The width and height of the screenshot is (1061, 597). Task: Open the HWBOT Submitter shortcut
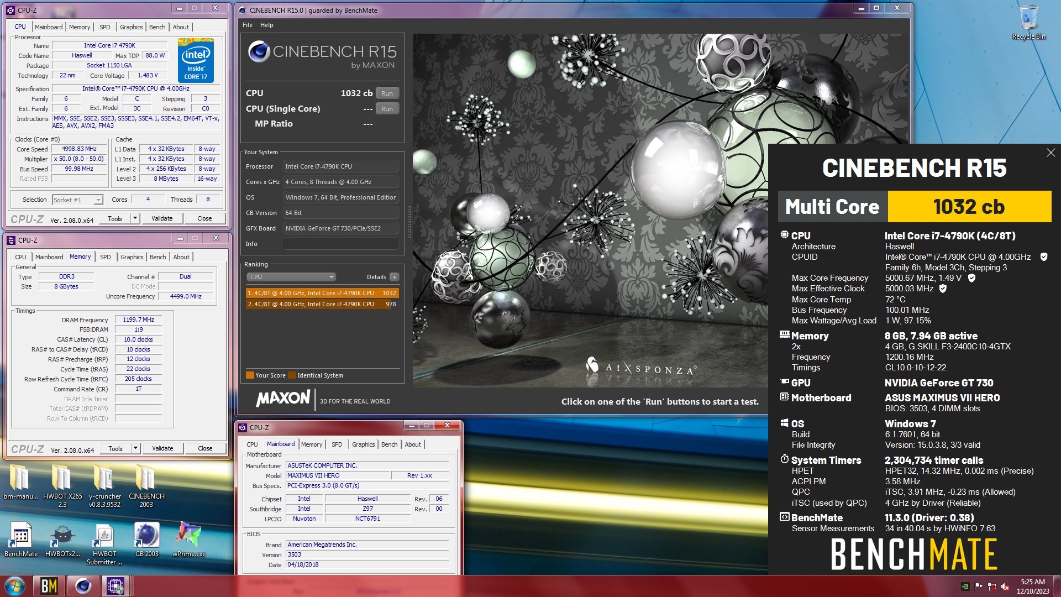click(104, 544)
